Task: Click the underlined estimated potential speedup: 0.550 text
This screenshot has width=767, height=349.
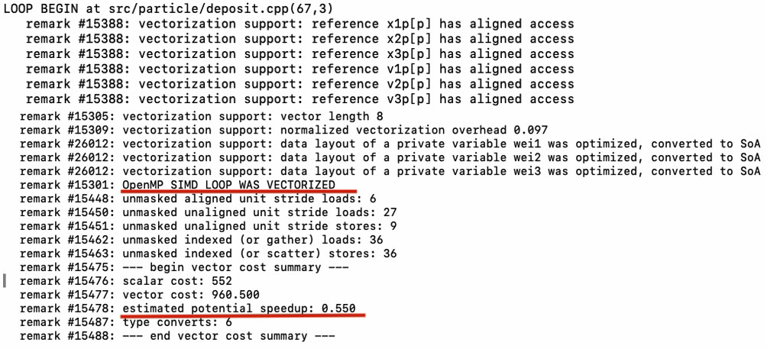Action: click(x=243, y=309)
